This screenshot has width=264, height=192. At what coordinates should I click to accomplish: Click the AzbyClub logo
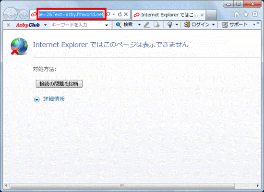(x=28, y=25)
